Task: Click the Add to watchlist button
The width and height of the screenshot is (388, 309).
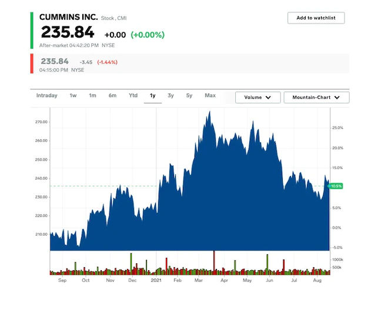Action: pyautogui.click(x=316, y=18)
